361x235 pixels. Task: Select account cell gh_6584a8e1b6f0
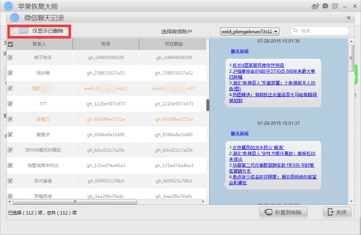(106, 134)
